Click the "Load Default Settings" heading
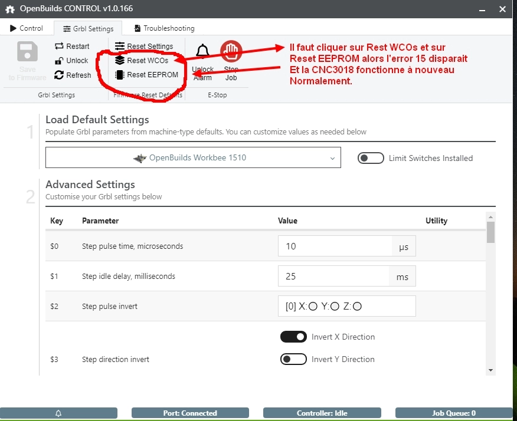Screen dimensions: 517x421 [97, 120]
